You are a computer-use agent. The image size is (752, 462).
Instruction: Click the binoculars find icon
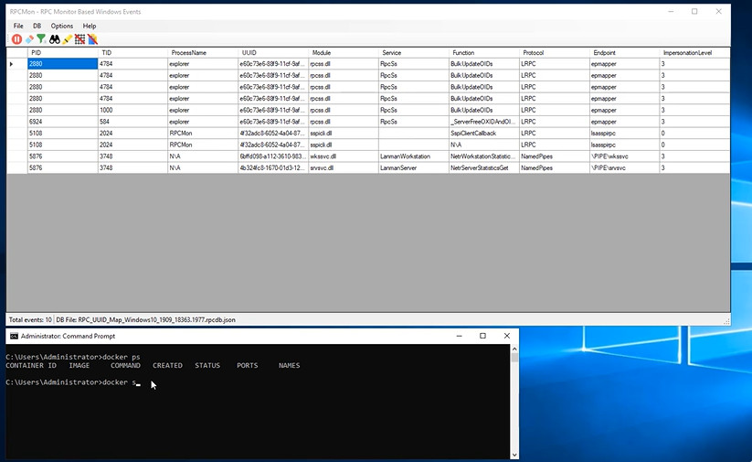55,39
